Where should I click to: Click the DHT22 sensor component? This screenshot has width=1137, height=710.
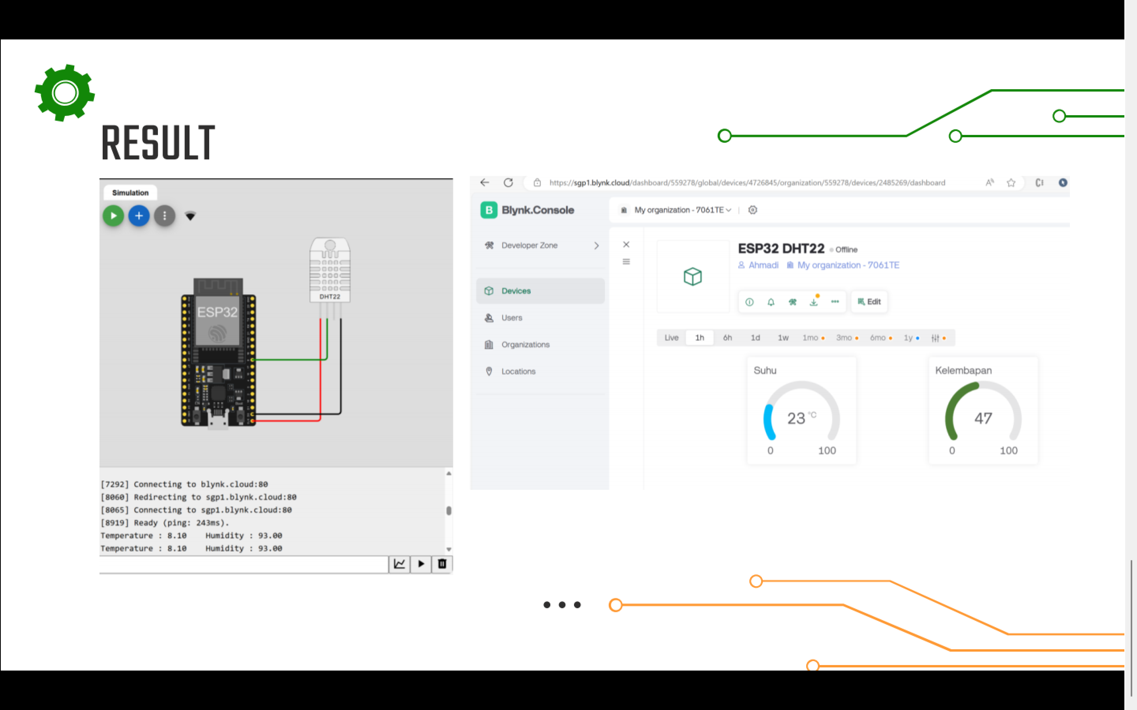tap(330, 271)
